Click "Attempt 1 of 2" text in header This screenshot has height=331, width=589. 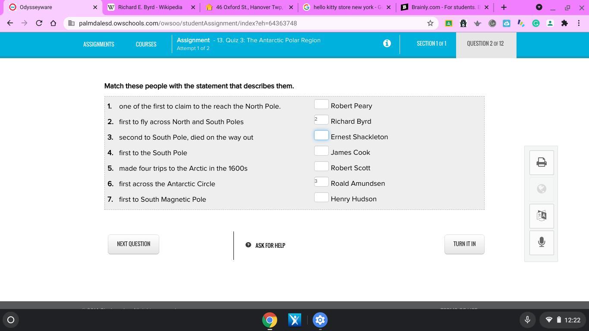pos(193,48)
